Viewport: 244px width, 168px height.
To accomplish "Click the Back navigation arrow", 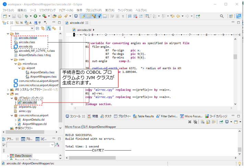I will click(178, 16).
